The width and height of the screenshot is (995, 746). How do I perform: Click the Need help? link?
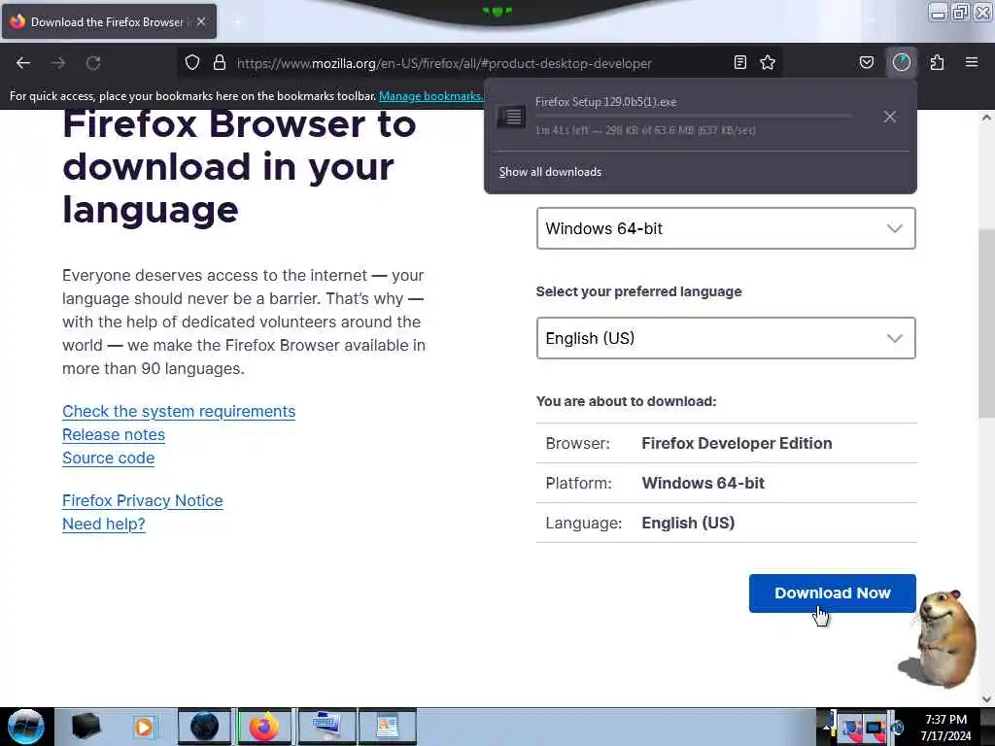(x=104, y=524)
